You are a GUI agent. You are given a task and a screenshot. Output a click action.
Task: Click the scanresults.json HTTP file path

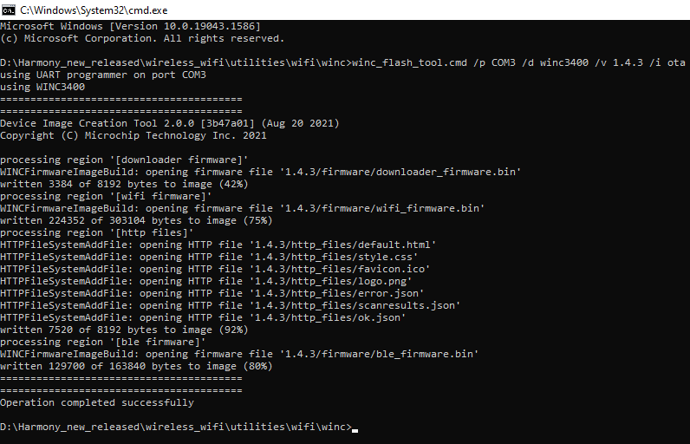(x=355, y=305)
